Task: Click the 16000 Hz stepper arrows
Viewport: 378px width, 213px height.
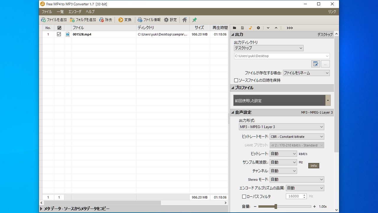Action: [x=304, y=196]
